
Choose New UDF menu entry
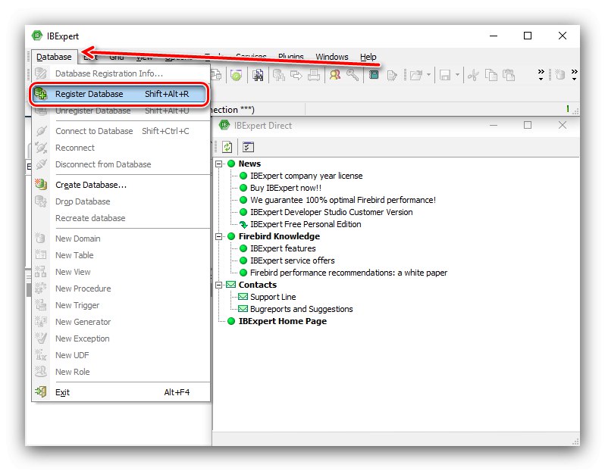[121, 355]
